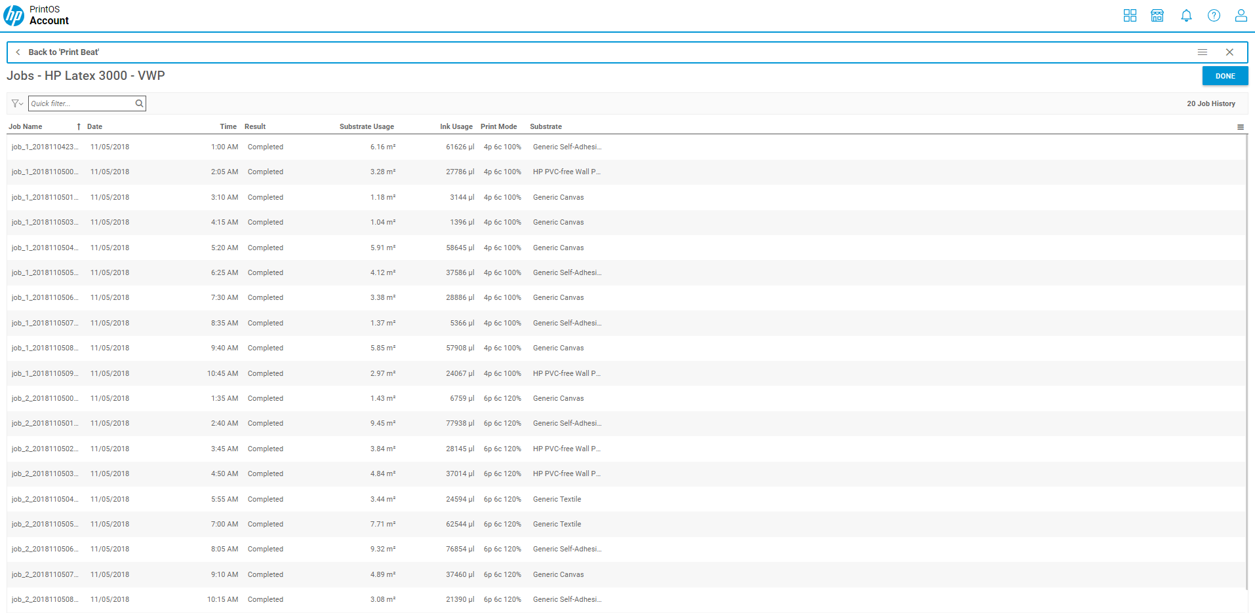This screenshot has height=613, width=1255.
Task: Select job_2_2018110502 row name
Action: pyautogui.click(x=45, y=449)
